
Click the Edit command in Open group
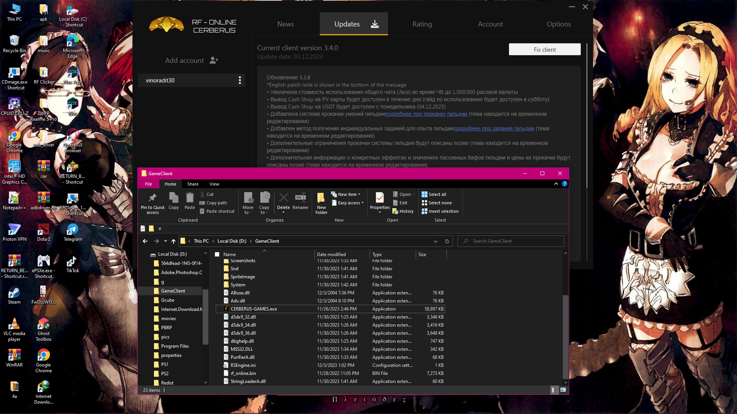coord(400,203)
